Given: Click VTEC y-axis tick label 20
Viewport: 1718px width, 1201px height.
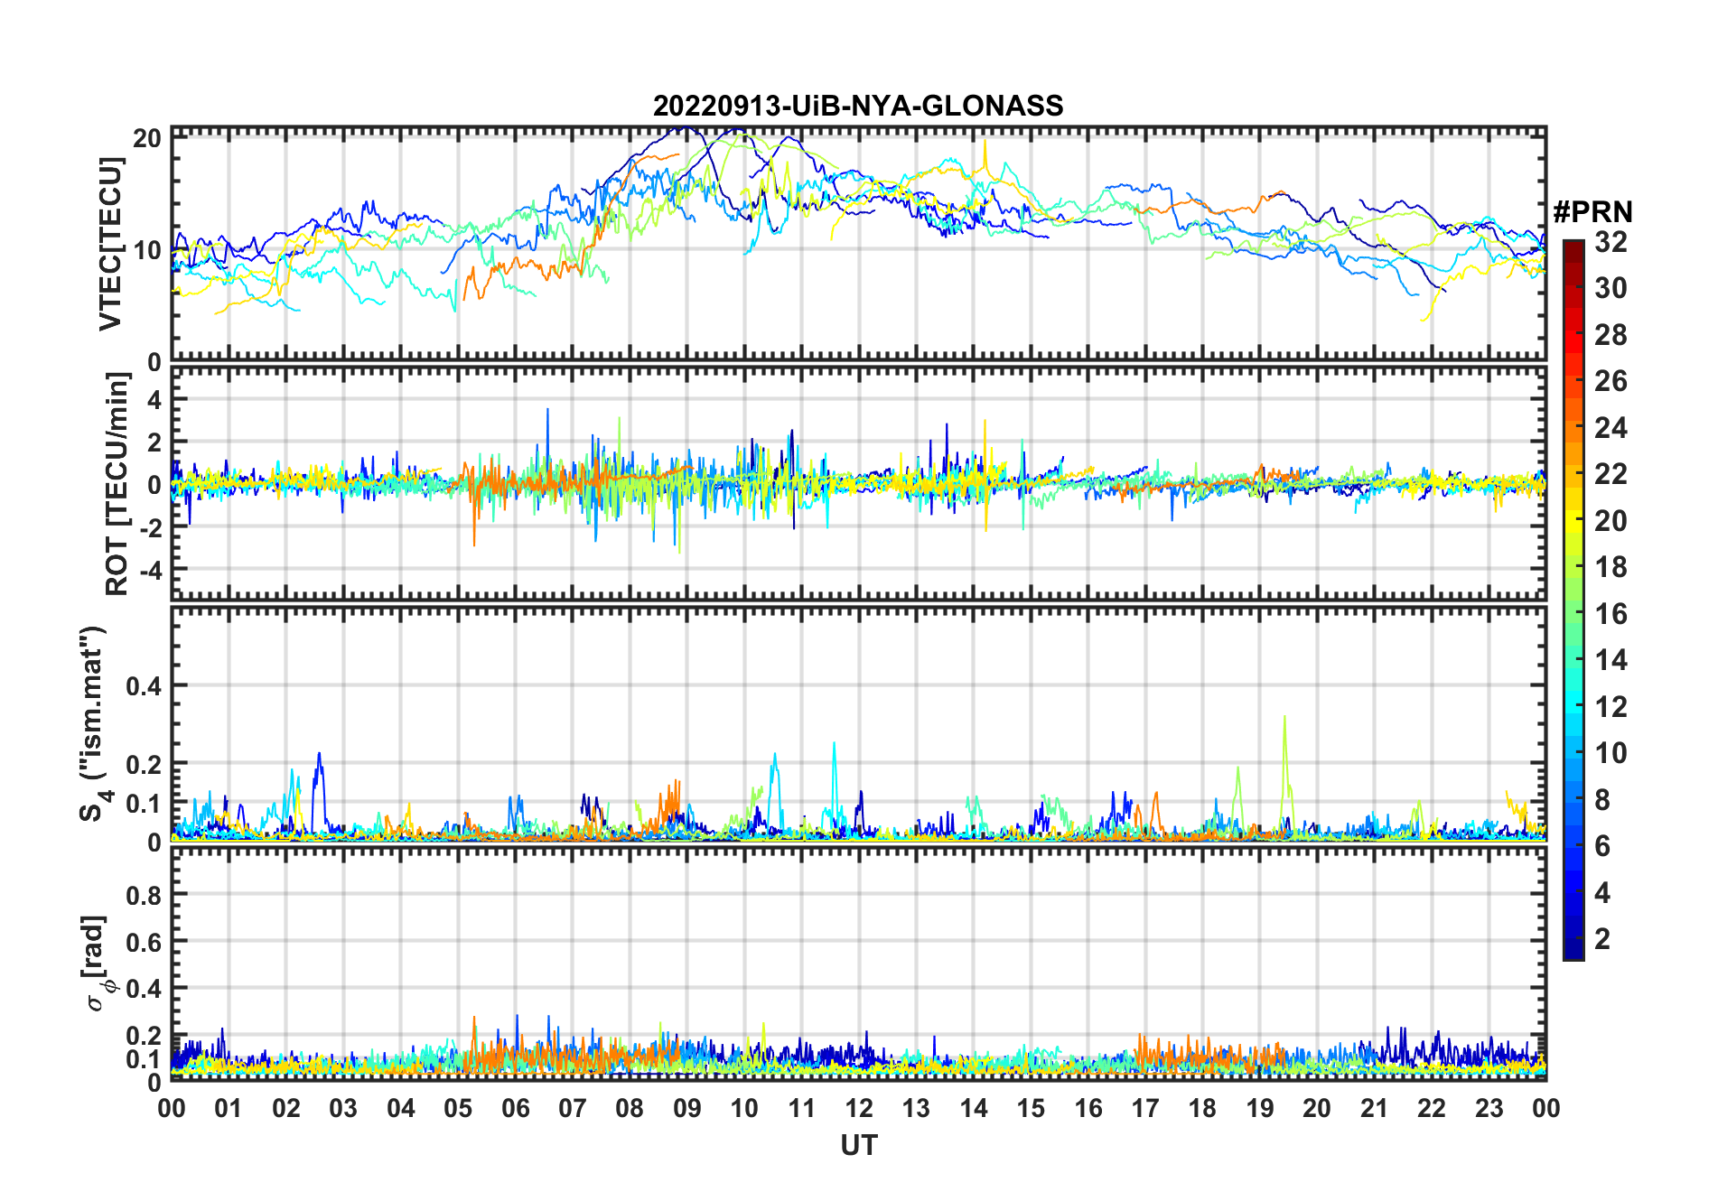Looking at the screenshot, I should pos(147,138).
